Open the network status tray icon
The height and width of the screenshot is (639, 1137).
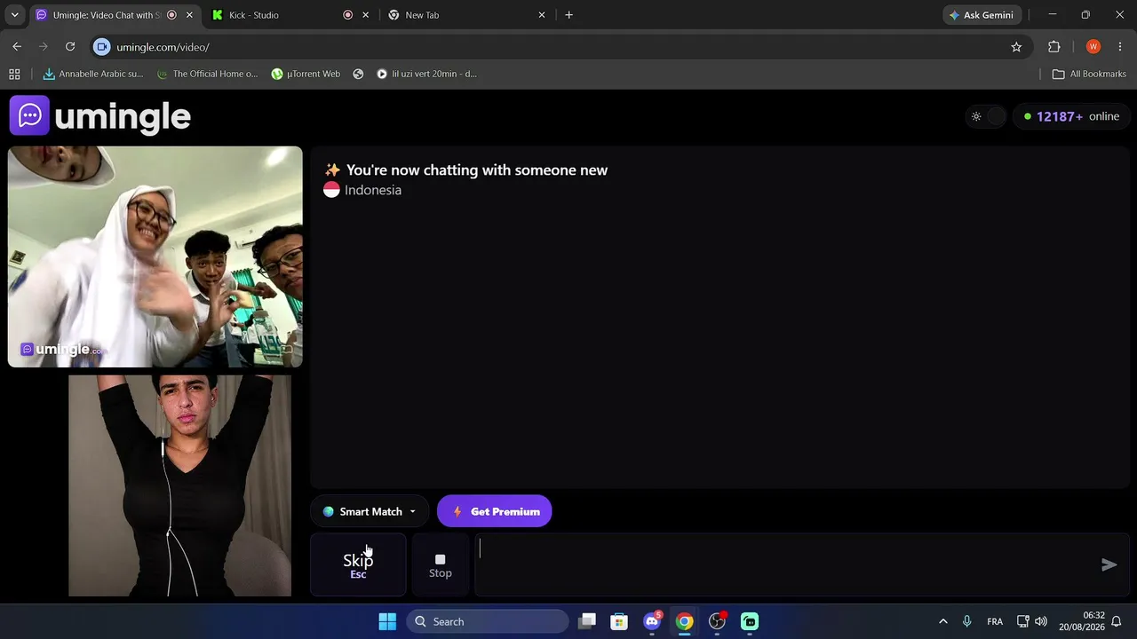pyautogui.click(x=1022, y=621)
